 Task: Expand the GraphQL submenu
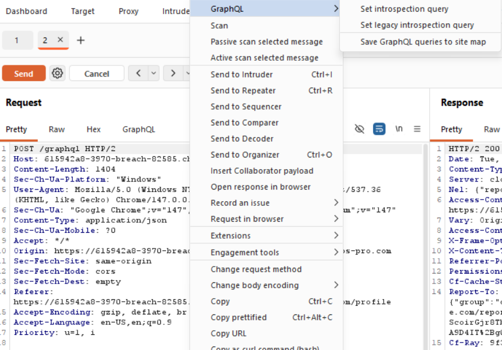265,9
